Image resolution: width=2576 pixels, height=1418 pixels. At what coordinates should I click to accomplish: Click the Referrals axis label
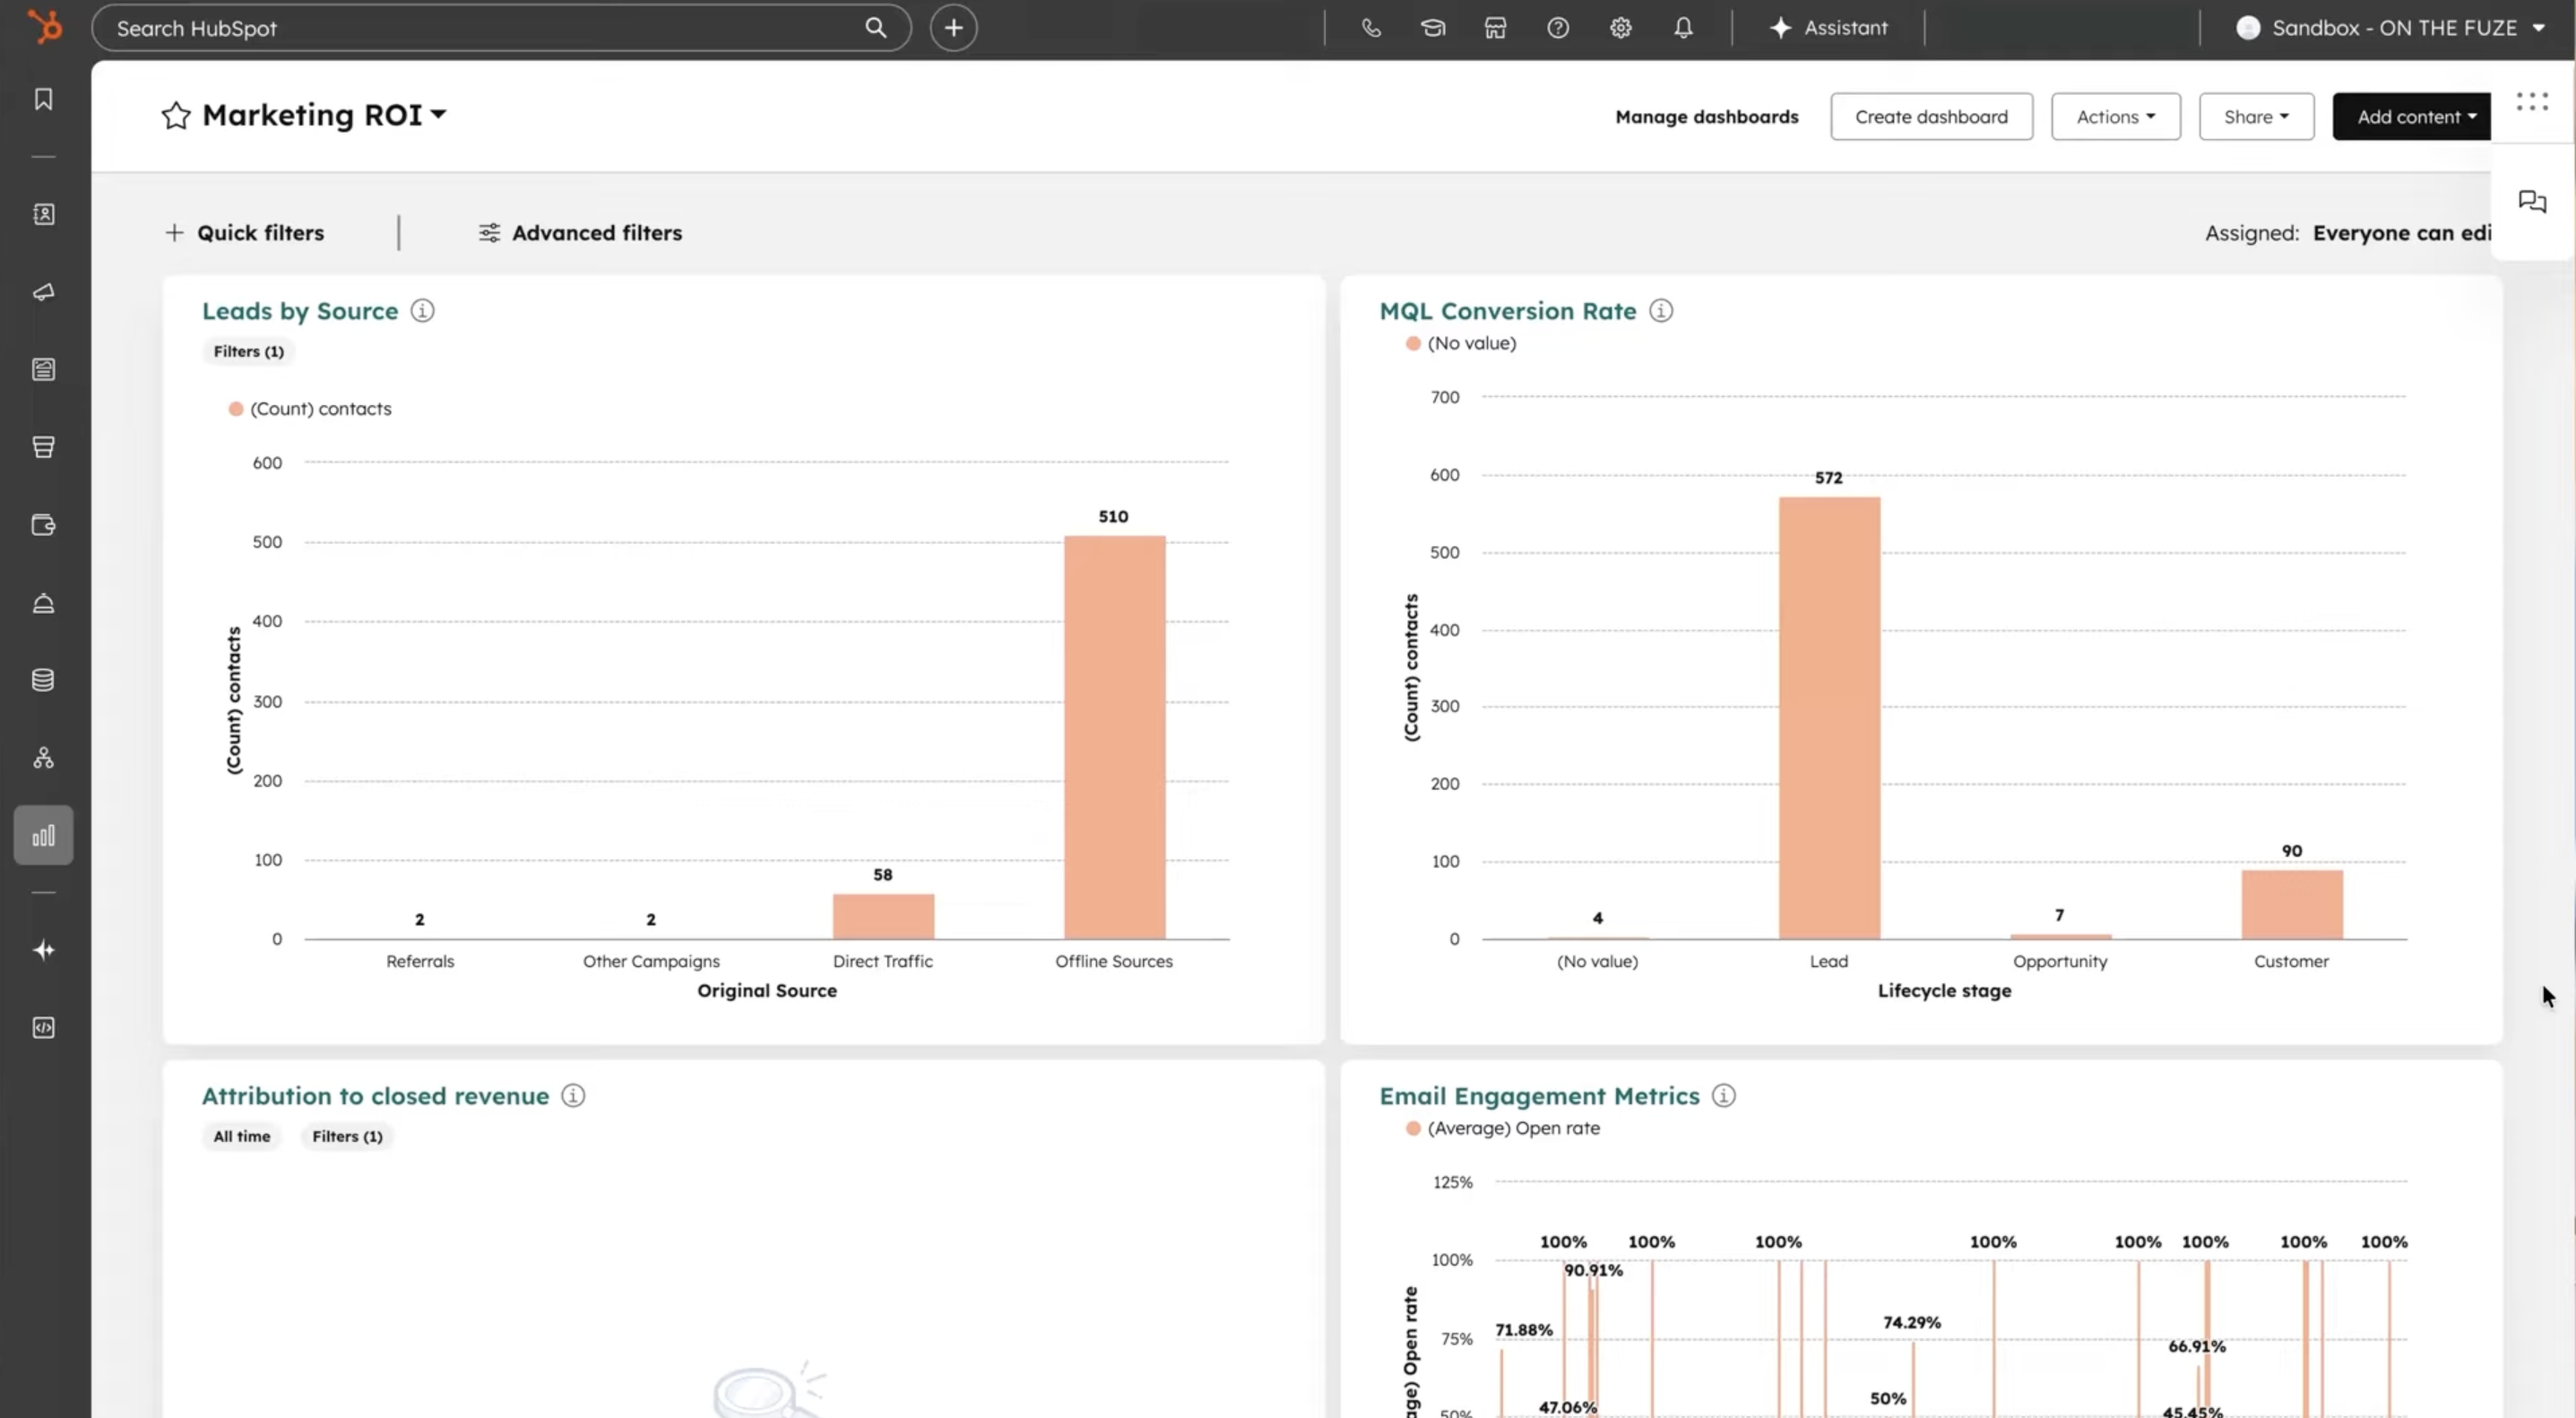tap(420, 961)
